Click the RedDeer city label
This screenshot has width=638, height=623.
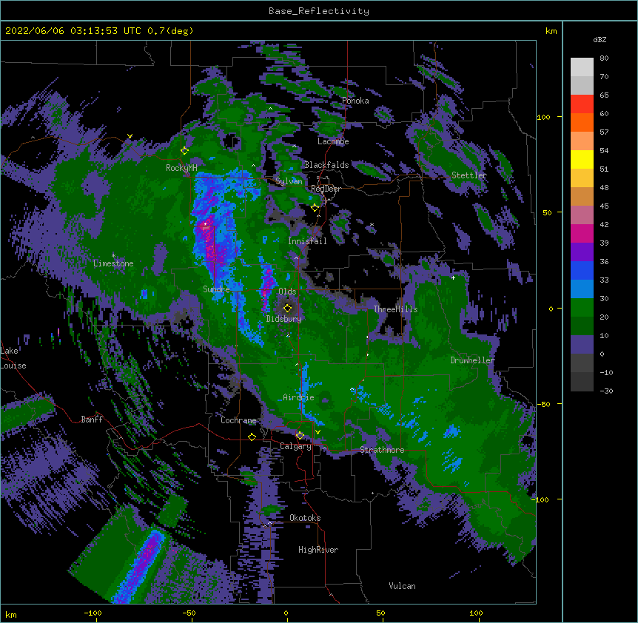click(x=326, y=189)
